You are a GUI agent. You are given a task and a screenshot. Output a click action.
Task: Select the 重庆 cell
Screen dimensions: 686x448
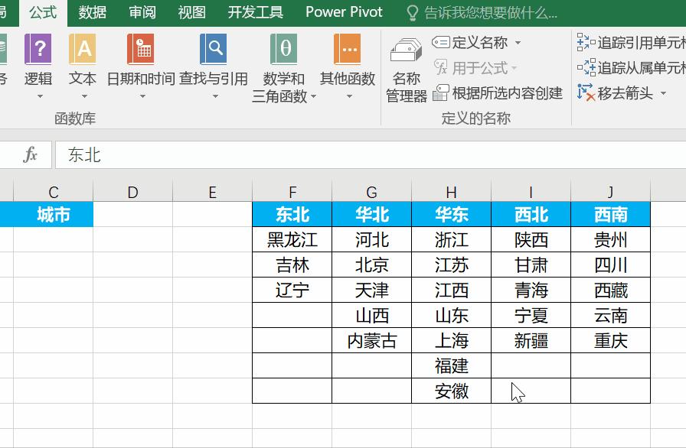point(611,340)
